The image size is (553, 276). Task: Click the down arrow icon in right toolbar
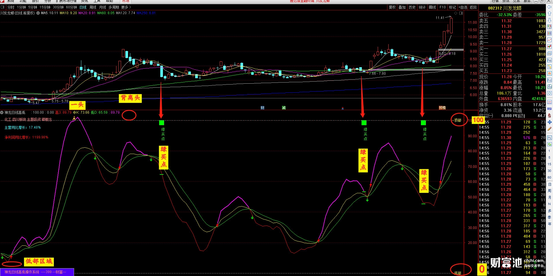pos(550,20)
